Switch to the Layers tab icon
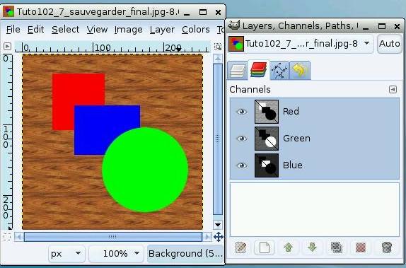 pos(238,71)
